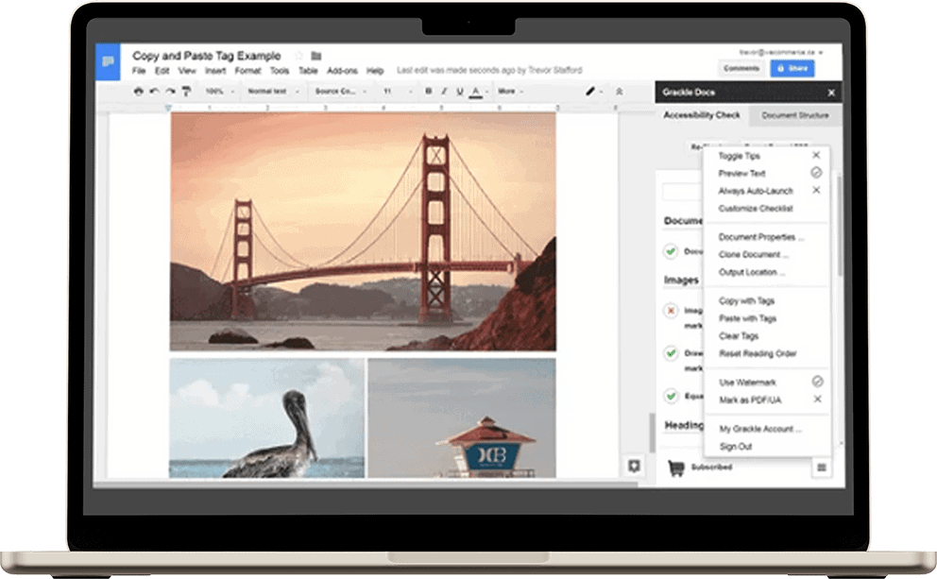Open the zoom 100% dropdown
The image size is (937, 579).
click(219, 92)
